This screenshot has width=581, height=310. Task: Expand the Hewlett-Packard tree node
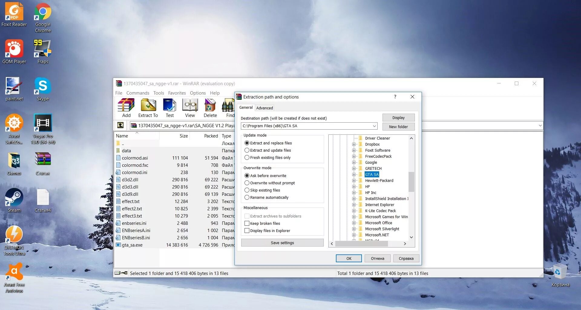(x=354, y=180)
